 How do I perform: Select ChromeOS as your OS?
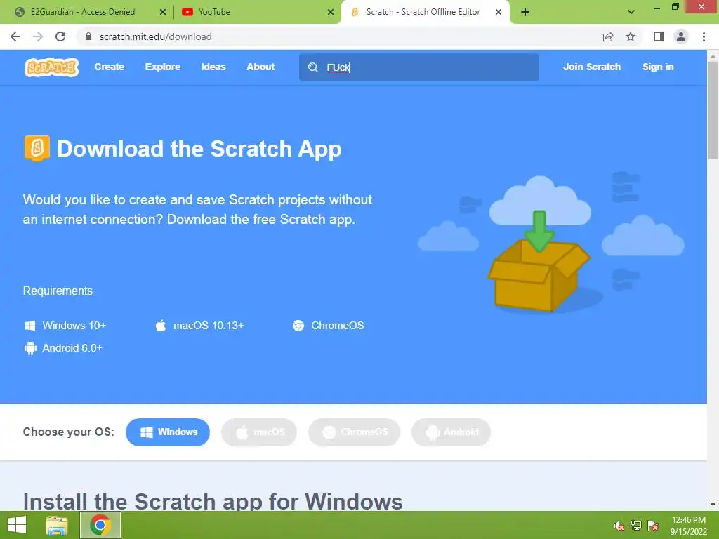point(354,432)
